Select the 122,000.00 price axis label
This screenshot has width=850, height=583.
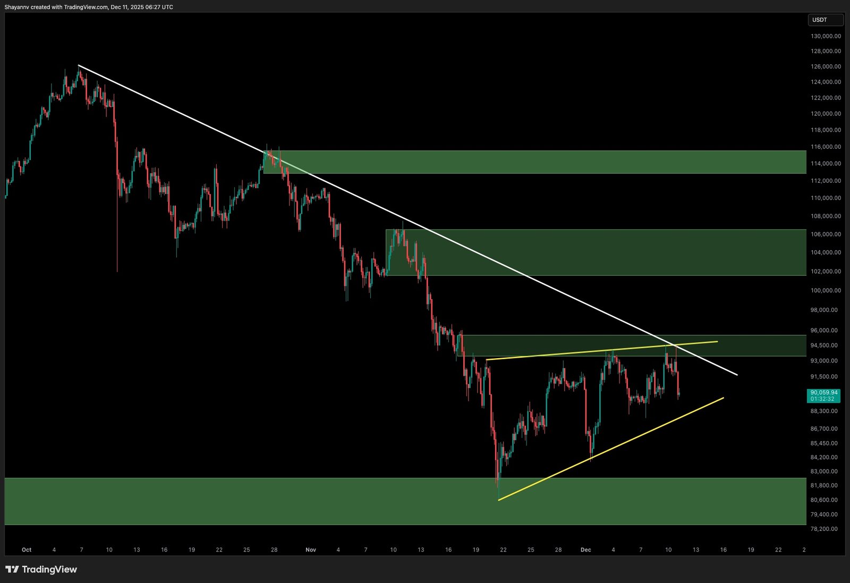[826, 98]
